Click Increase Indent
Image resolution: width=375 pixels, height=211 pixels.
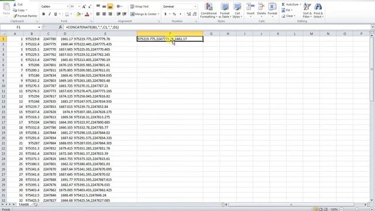point(124,14)
